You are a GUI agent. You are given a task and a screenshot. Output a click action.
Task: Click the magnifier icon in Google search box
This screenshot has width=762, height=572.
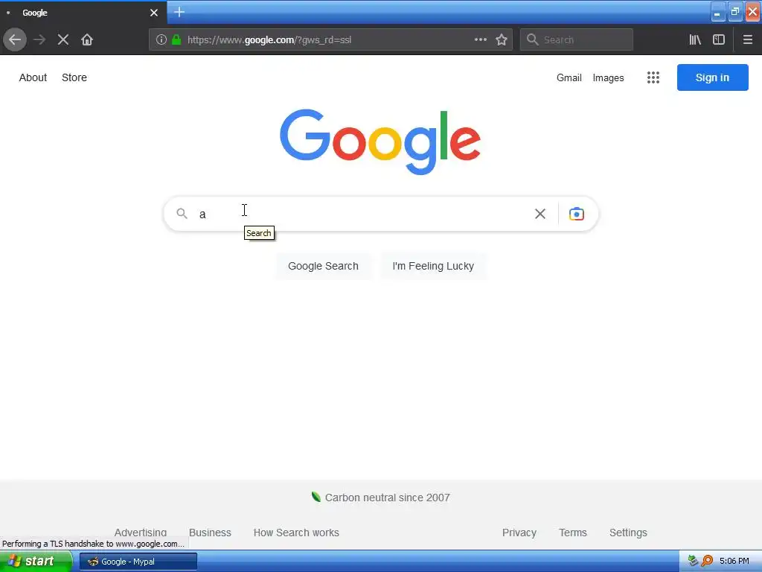(x=182, y=214)
